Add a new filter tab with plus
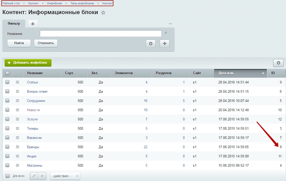 33,24
